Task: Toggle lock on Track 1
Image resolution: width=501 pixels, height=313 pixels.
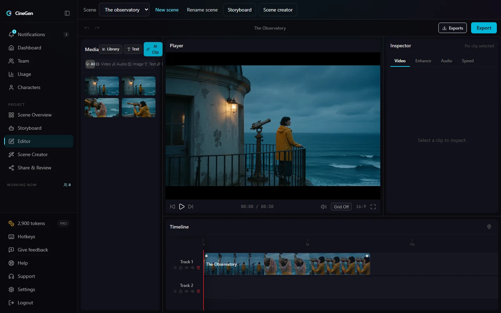Action: pyautogui.click(x=181, y=268)
